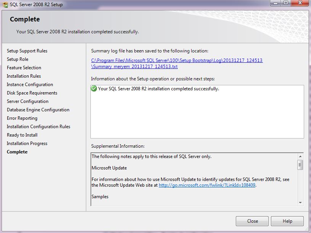Click the window resize grip at bottom corner
This screenshot has height=233, width=311.
(307, 229)
